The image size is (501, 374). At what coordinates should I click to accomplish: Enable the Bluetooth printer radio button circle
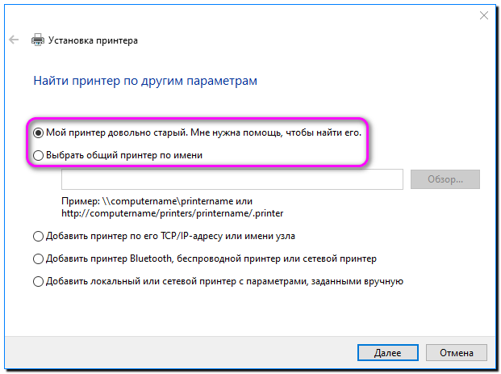click(x=38, y=258)
